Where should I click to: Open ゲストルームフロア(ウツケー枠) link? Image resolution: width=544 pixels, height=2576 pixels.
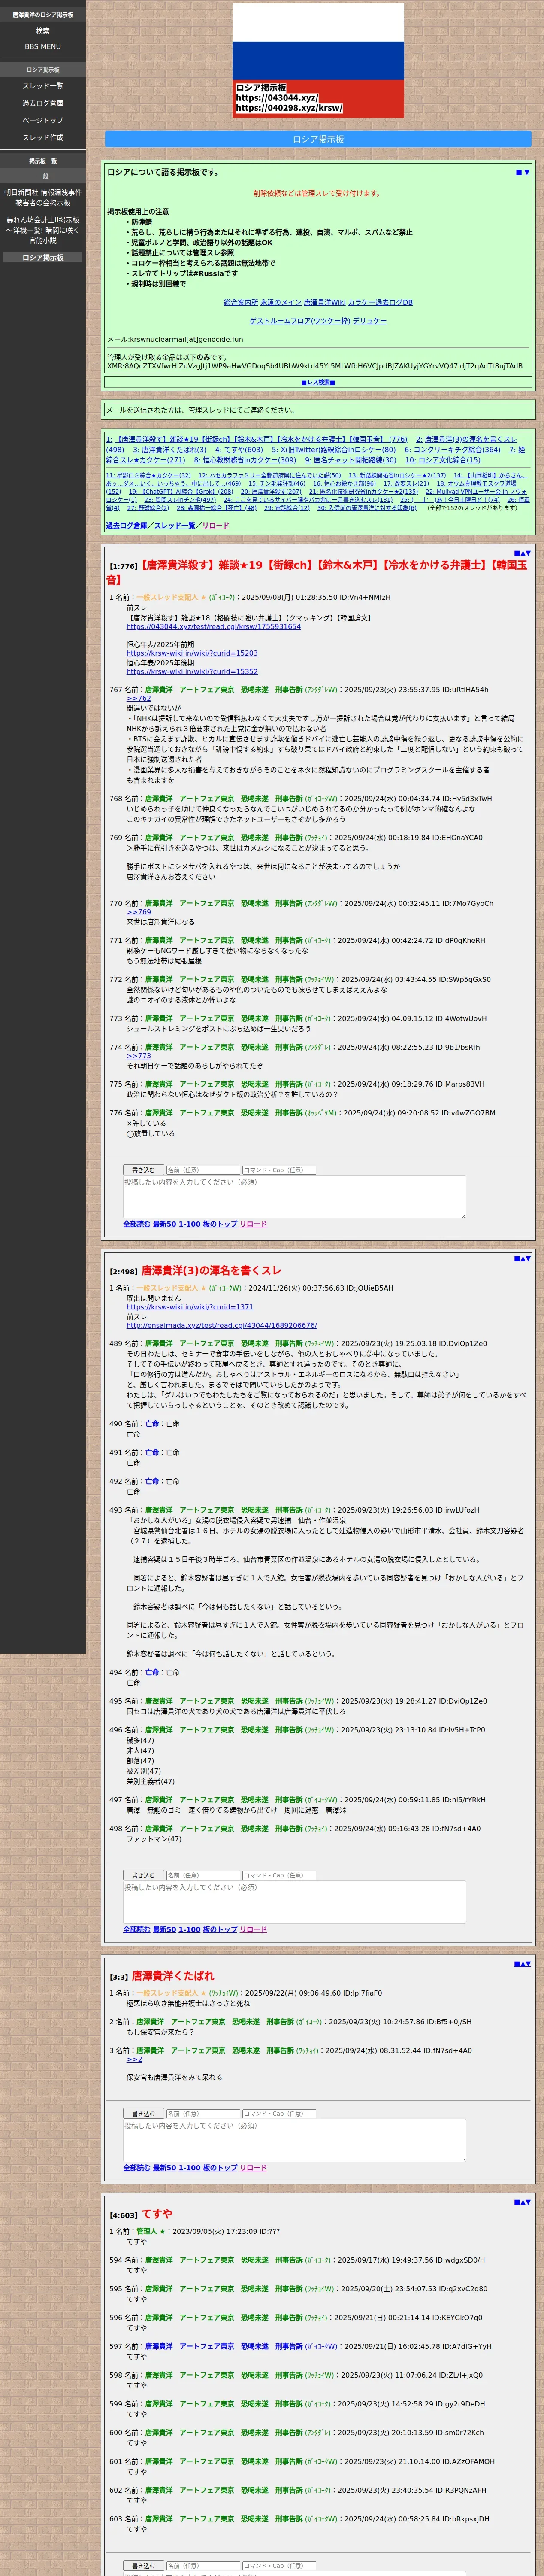click(300, 321)
